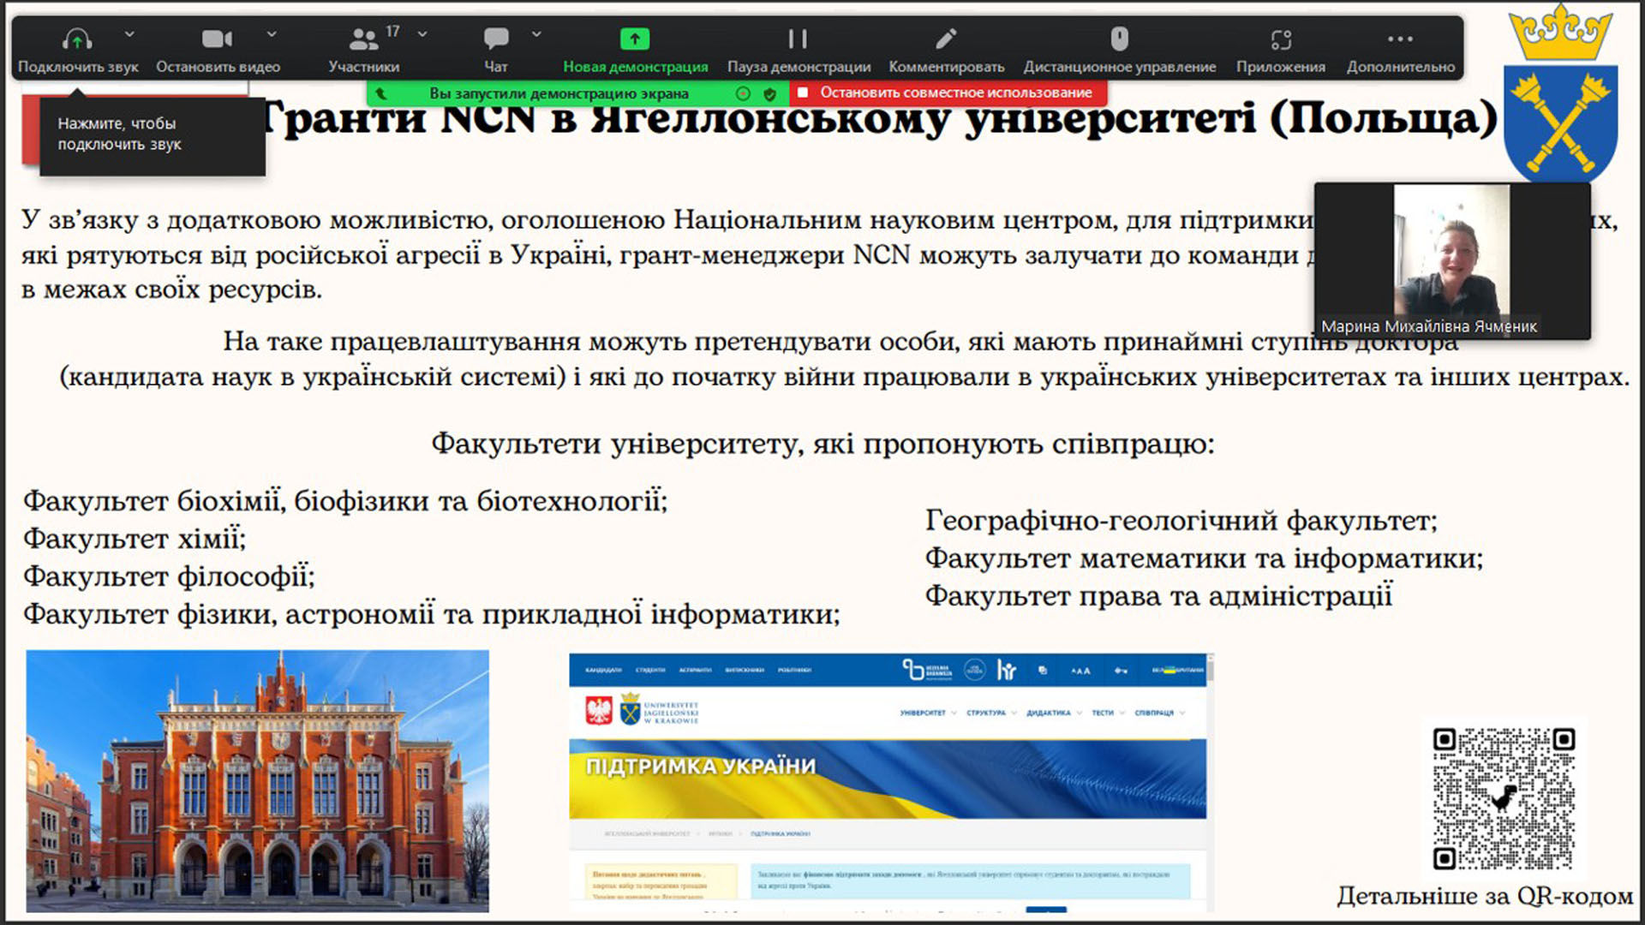Open the 'Приложения' apps icon
The image size is (1645, 925).
tap(1280, 39)
